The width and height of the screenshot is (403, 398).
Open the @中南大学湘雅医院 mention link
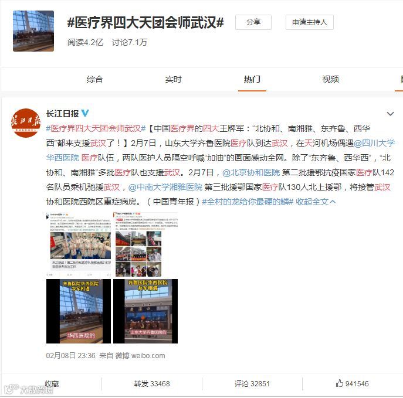165,187
